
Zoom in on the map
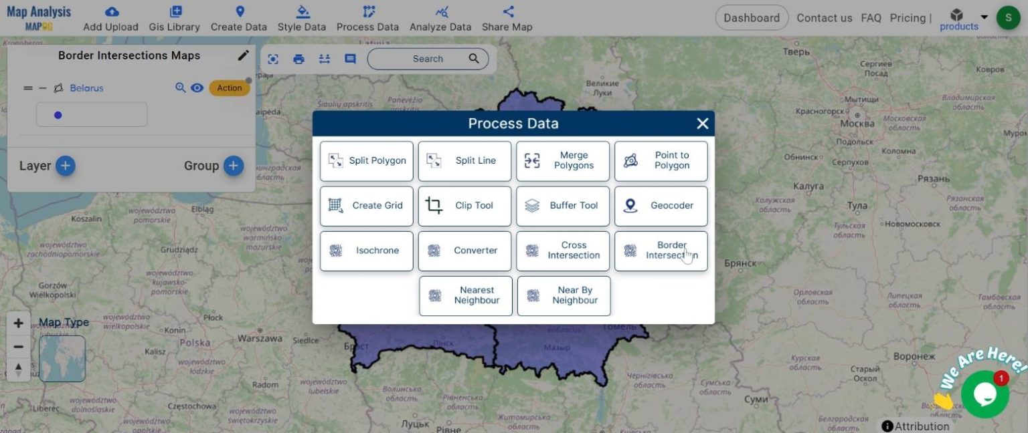18,323
